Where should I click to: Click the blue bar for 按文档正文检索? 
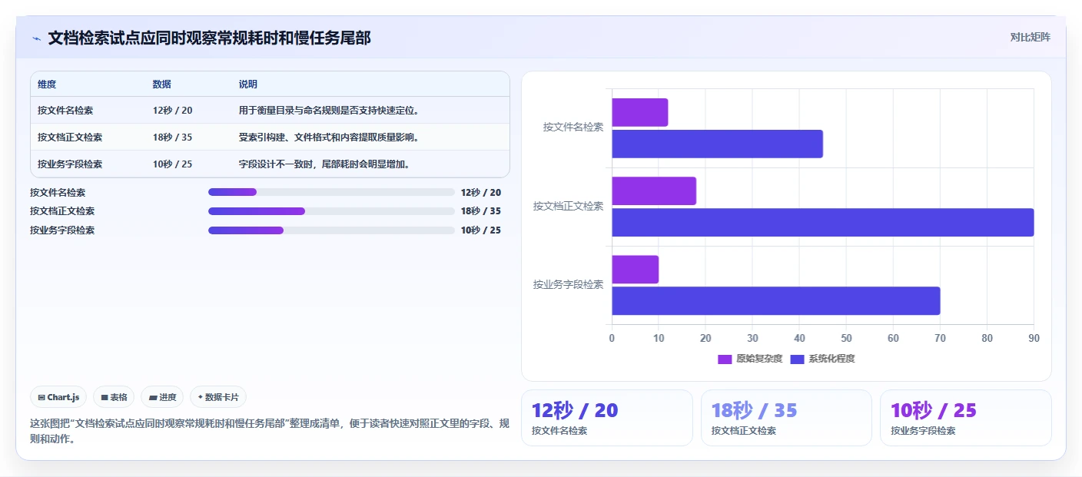click(x=822, y=222)
